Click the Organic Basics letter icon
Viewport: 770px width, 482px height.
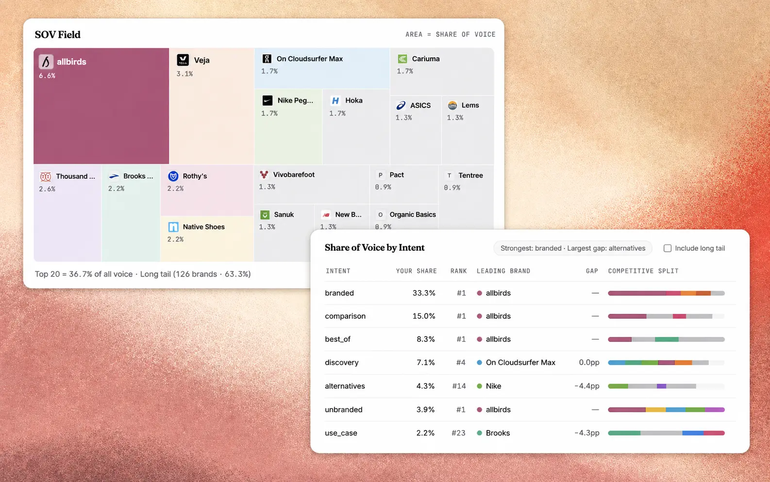click(x=381, y=215)
